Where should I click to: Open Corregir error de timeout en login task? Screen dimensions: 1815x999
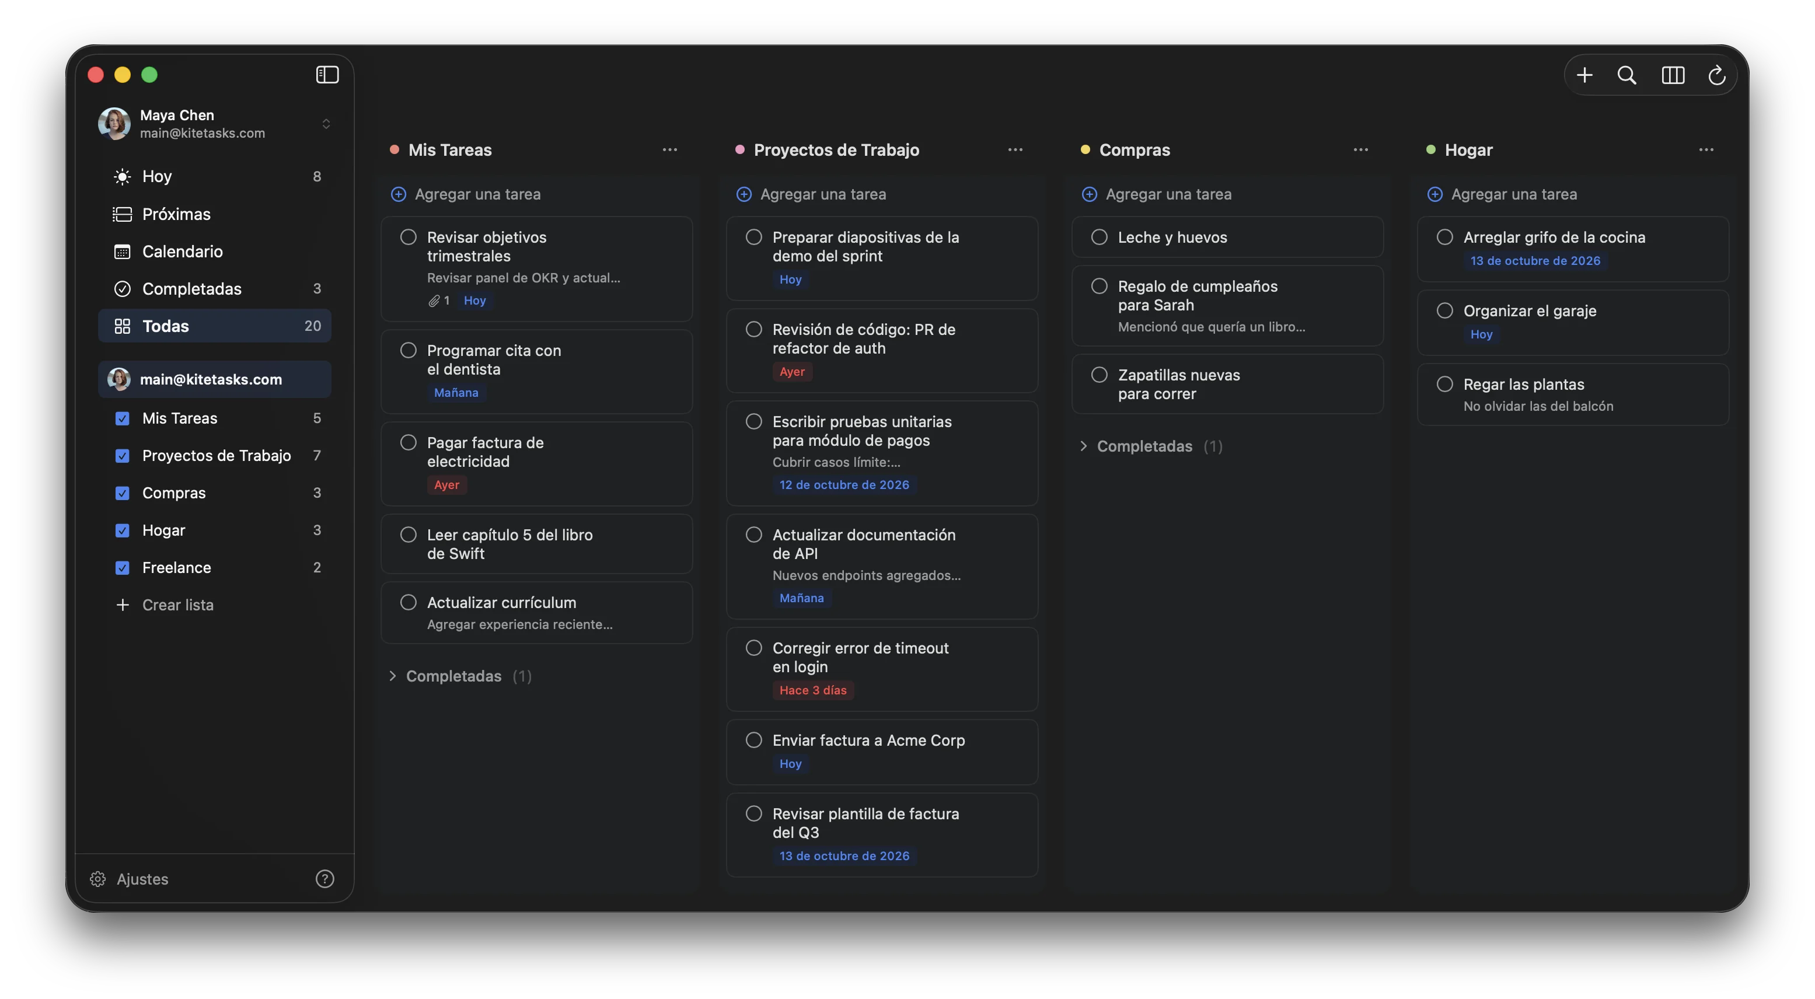coord(881,669)
